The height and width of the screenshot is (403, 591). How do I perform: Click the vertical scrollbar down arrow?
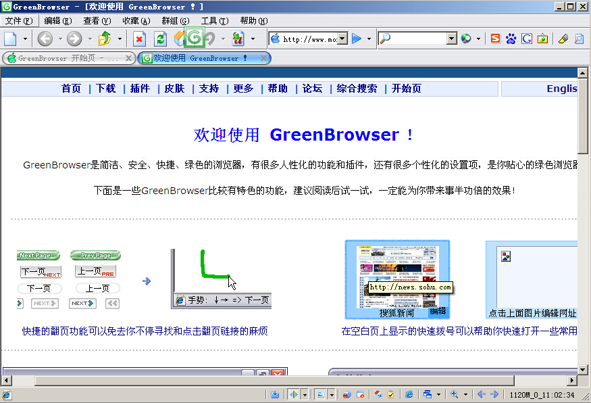[583, 370]
